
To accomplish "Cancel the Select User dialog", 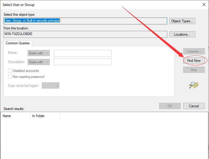I will (x=194, y=106).
